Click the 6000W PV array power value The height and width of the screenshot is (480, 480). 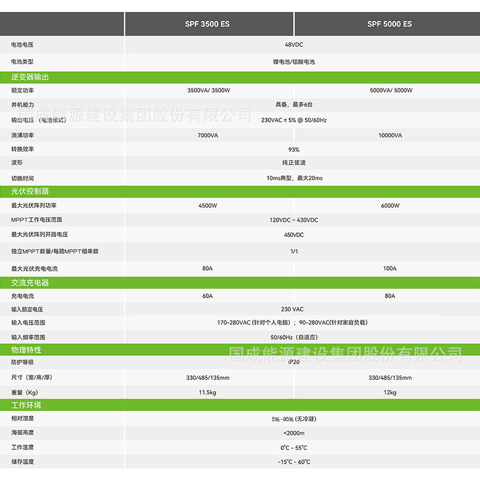coord(390,206)
